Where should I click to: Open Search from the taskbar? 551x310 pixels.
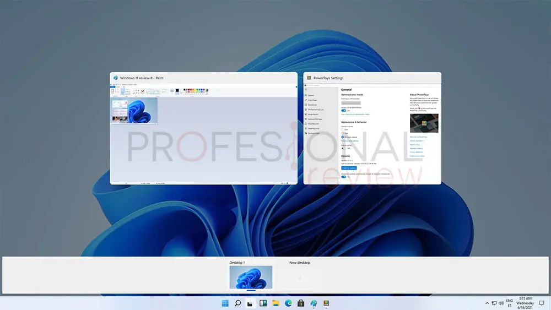click(238, 303)
